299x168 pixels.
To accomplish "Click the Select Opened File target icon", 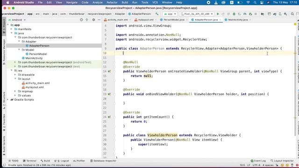I will [x=81, y=20].
